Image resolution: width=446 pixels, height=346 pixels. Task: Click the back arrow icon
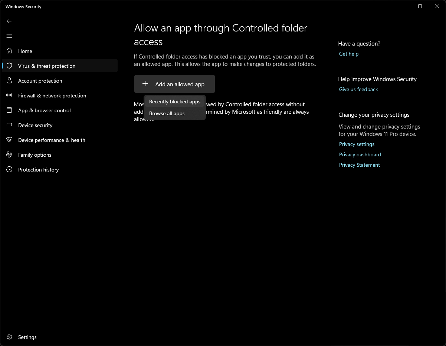click(x=9, y=21)
